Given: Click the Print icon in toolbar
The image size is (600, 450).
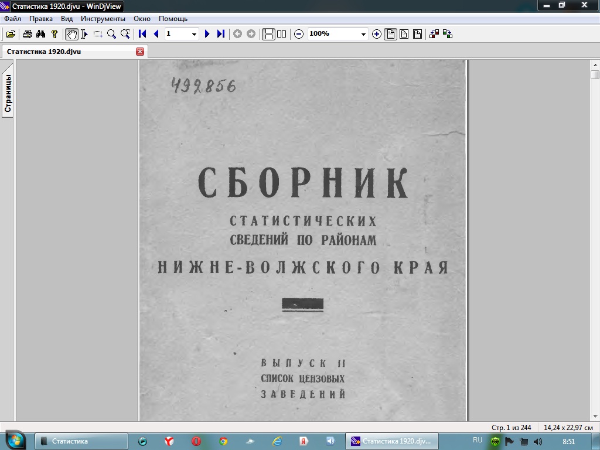Looking at the screenshot, I should coord(27,34).
